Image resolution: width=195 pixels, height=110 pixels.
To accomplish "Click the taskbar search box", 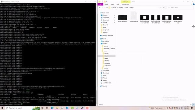I will pos(22,108).
